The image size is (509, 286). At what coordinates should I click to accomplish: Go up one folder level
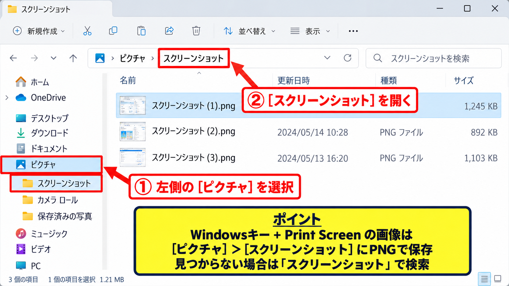point(73,58)
